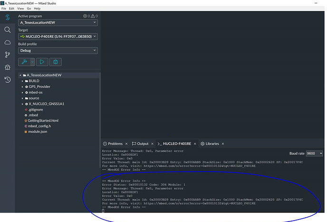The width and height of the screenshot is (328, 222).
Task: Click the first mbed.com error URL in terminal
Action: coord(200,166)
